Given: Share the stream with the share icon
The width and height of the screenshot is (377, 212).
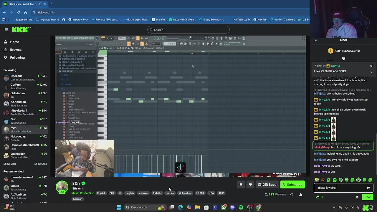Looking at the screenshot, I should pos(291,194).
